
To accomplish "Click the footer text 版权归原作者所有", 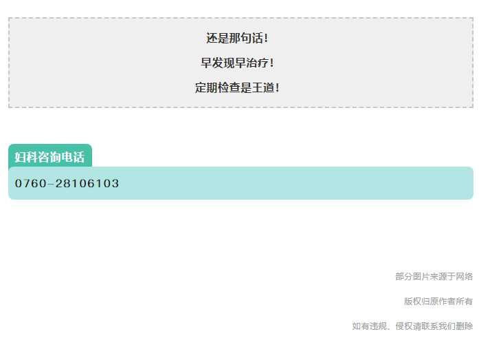I will click(438, 302).
